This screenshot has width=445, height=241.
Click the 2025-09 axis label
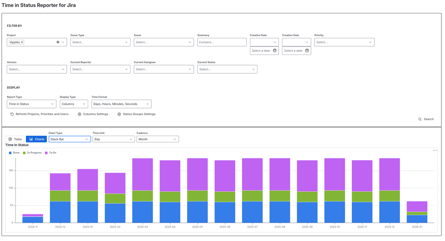click(x=307, y=227)
